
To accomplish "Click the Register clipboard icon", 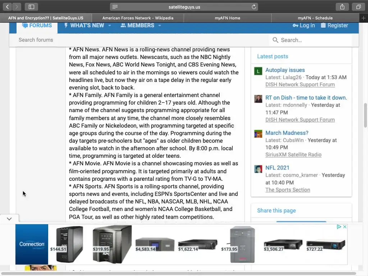I will (323, 26).
